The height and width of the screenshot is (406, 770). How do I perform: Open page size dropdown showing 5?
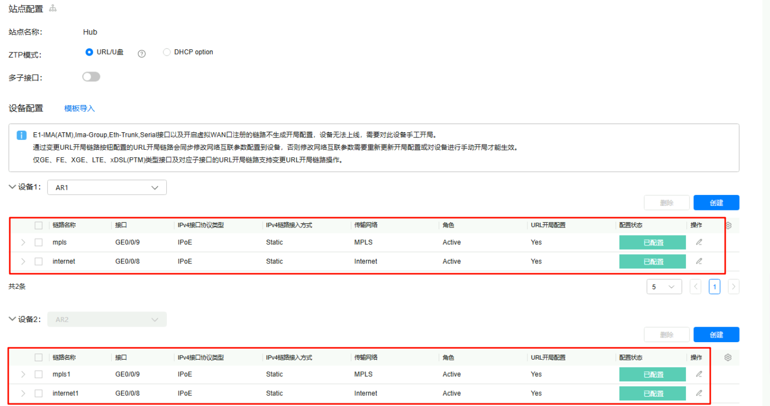click(664, 287)
